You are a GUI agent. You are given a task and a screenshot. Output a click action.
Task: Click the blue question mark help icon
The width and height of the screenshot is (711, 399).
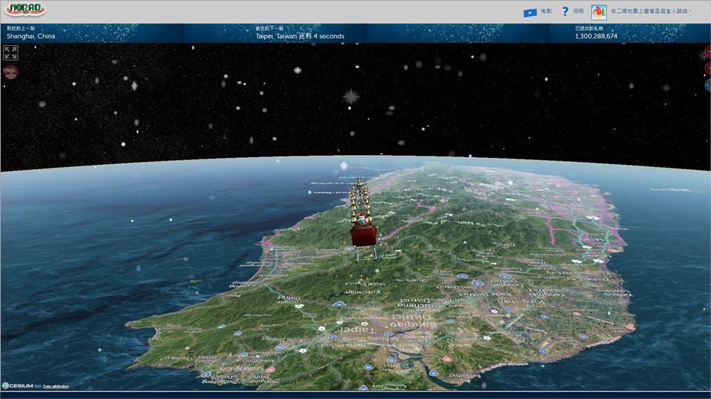coord(565,12)
